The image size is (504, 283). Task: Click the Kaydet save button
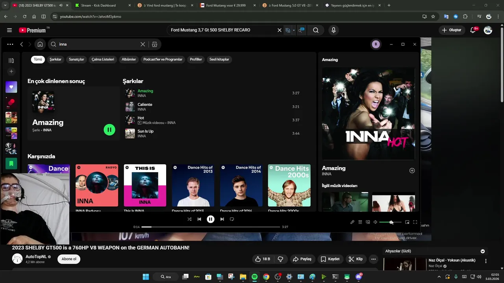[x=330, y=259]
